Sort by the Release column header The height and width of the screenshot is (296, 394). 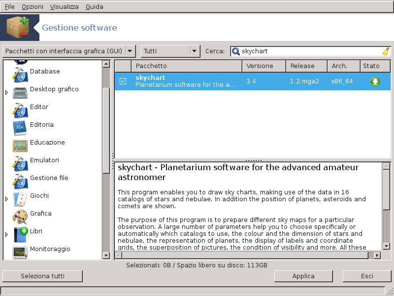[306, 66]
